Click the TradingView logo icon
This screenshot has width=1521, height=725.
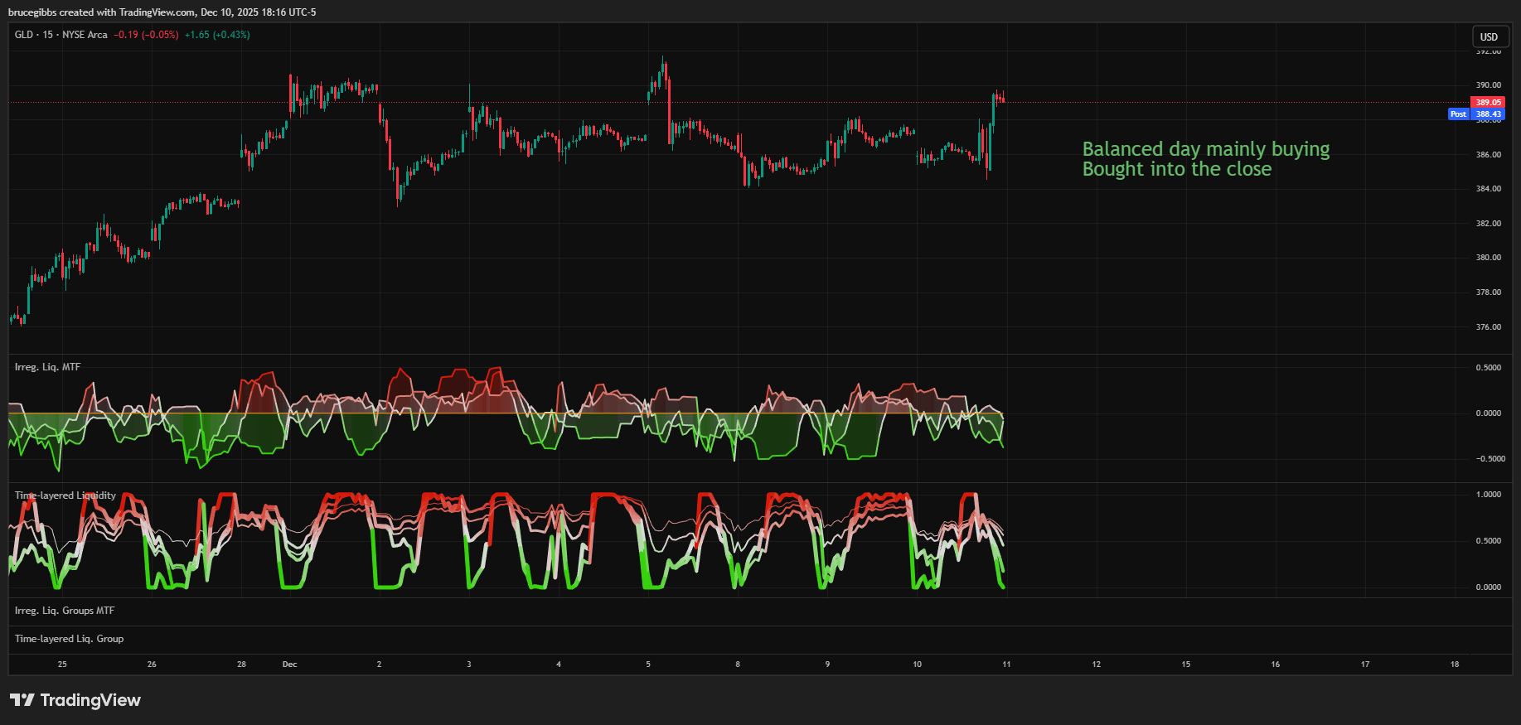pos(22,700)
